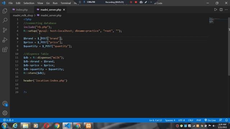Open the Manage gear icon
Screen dimensions: 230x129
pos(5,113)
